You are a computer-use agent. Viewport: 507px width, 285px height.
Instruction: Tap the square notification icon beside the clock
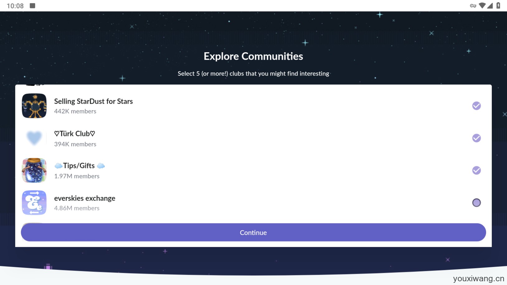coord(32,6)
